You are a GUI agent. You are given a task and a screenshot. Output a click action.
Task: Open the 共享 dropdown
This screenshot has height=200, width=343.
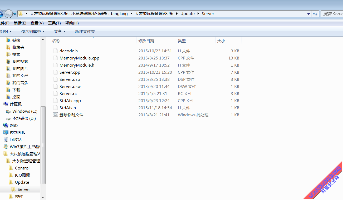tap(60, 31)
